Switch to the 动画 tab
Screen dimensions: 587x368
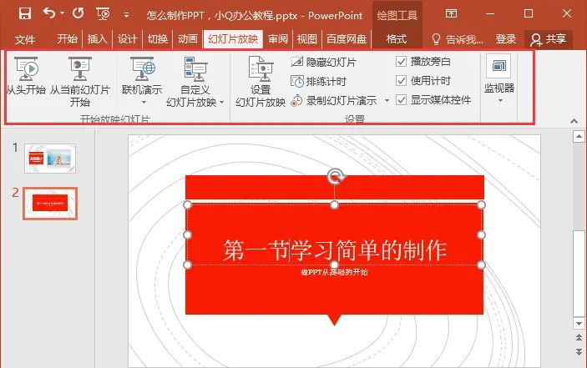(188, 39)
